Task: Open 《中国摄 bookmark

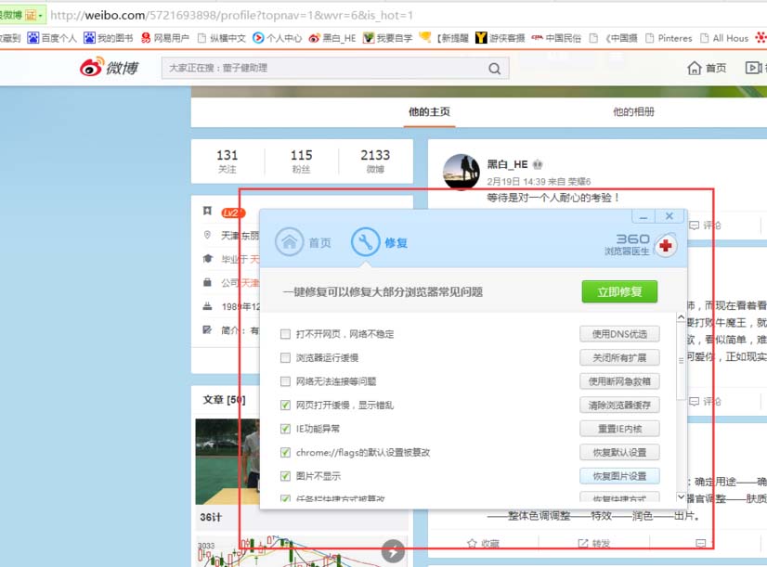Action: [613, 38]
